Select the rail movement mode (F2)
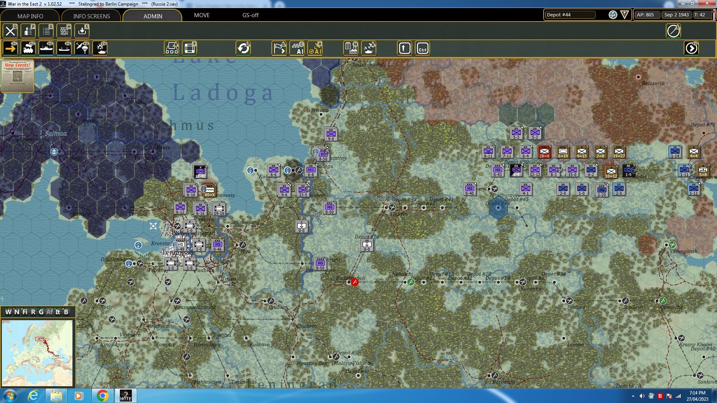Screen dimensions: 717x403 28,49
